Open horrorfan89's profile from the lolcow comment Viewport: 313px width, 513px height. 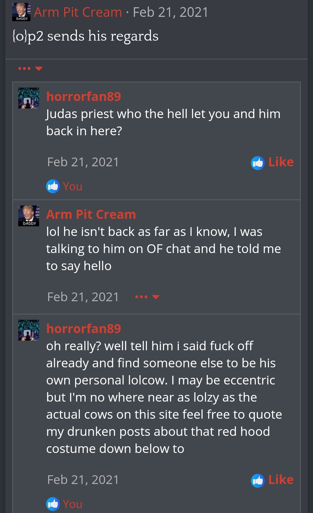(x=83, y=328)
